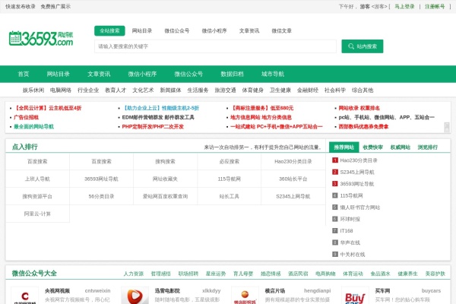Open the 行业企业 category

[x=88, y=90]
